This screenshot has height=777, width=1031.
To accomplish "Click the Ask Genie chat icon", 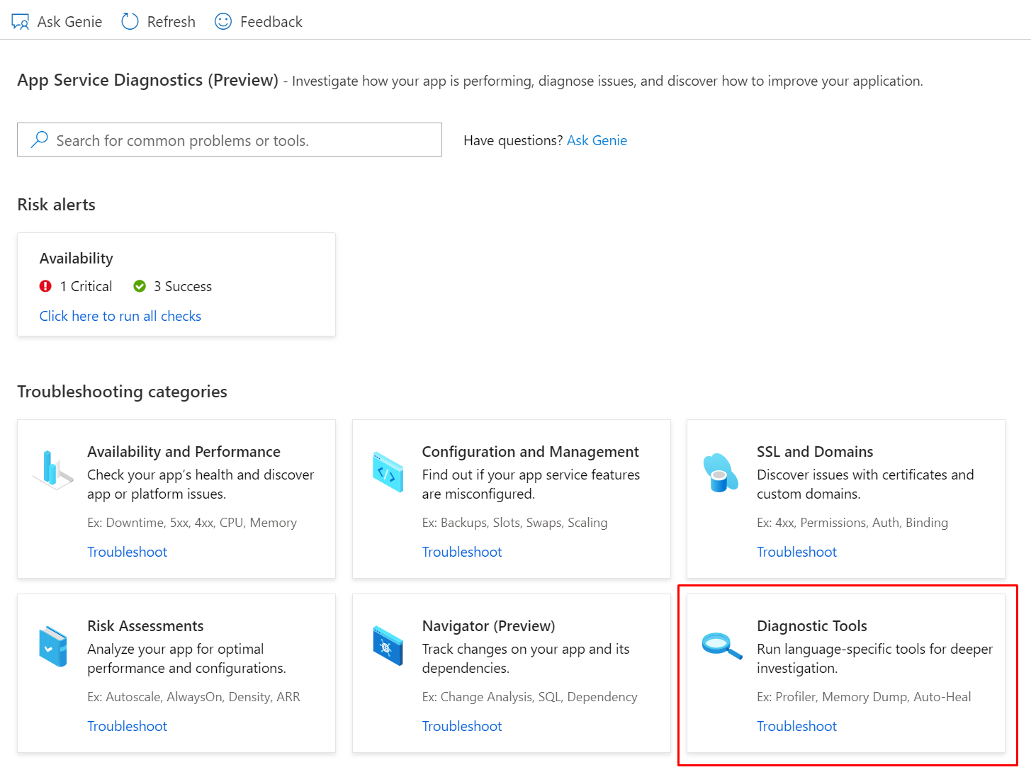I will (x=21, y=22).
